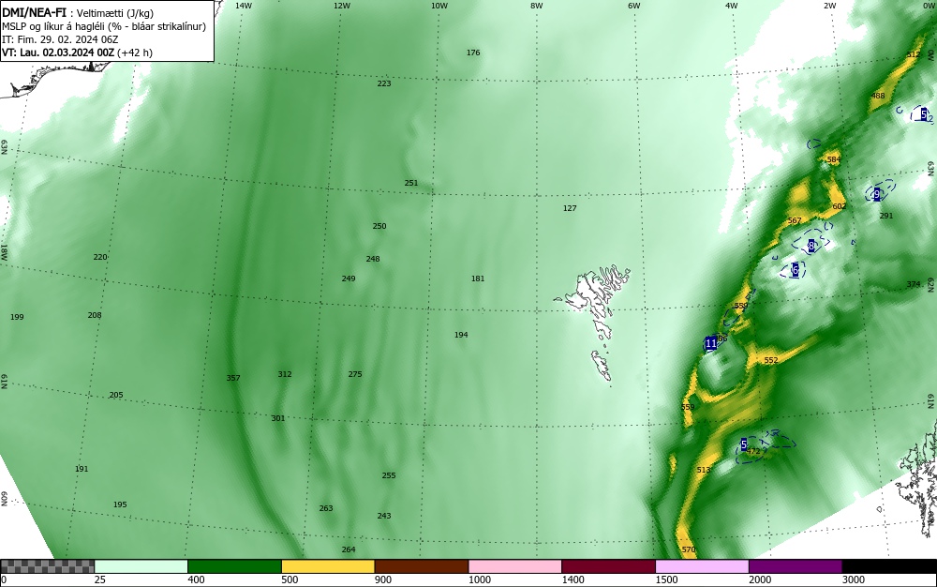
Task: Select the CAPE value 570
Action: tap(689, 549)
